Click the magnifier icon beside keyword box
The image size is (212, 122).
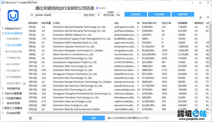coord(32,15)
